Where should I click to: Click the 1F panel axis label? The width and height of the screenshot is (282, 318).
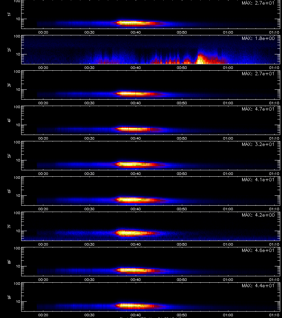[x=9, y=14]
